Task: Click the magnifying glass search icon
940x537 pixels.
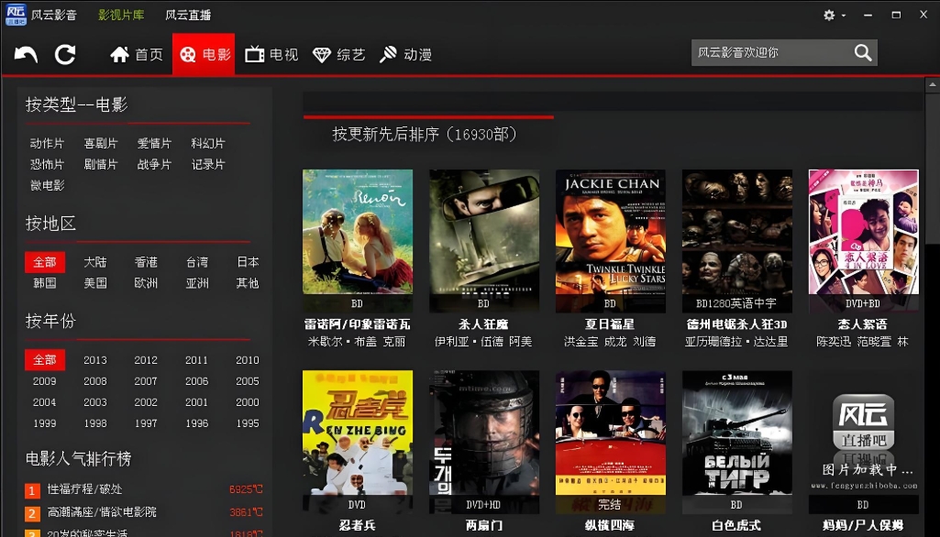Action: pyautogui.click(x=861, y=53)
